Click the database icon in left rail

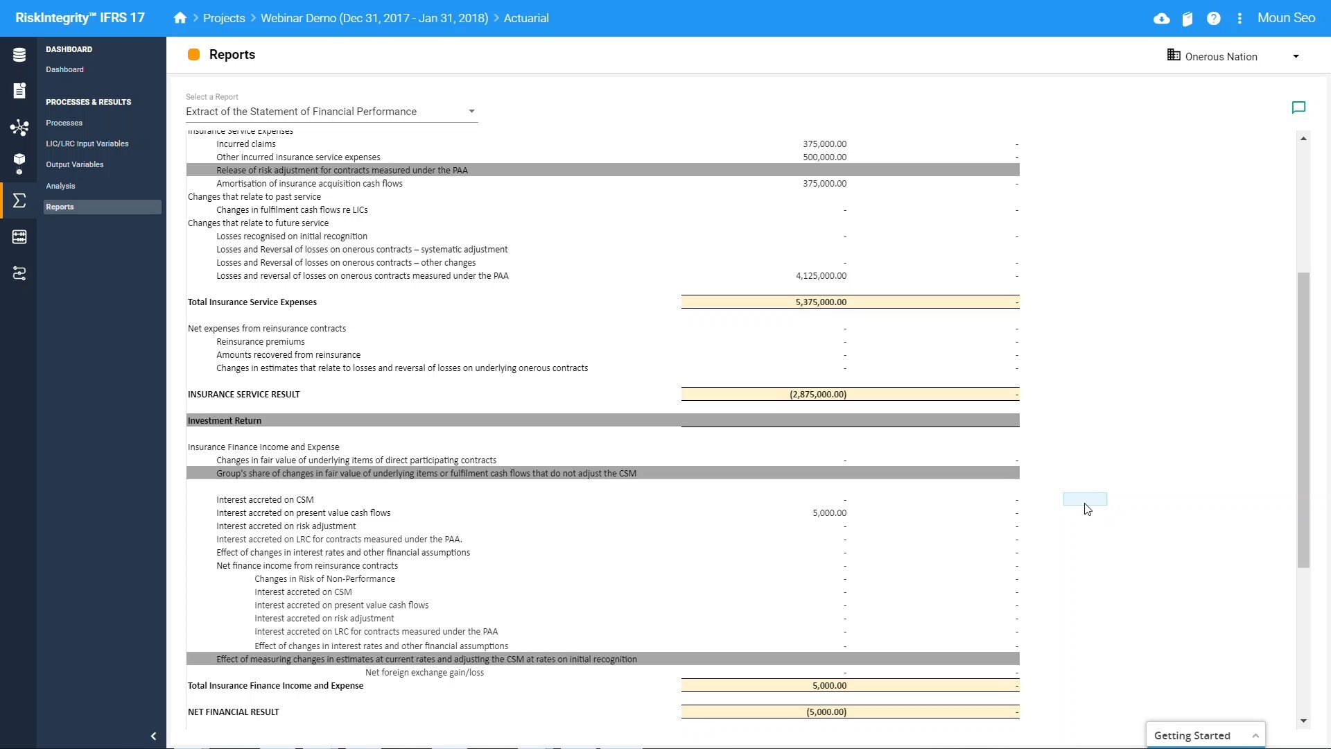pyautogui.click(x=19, y=55)
